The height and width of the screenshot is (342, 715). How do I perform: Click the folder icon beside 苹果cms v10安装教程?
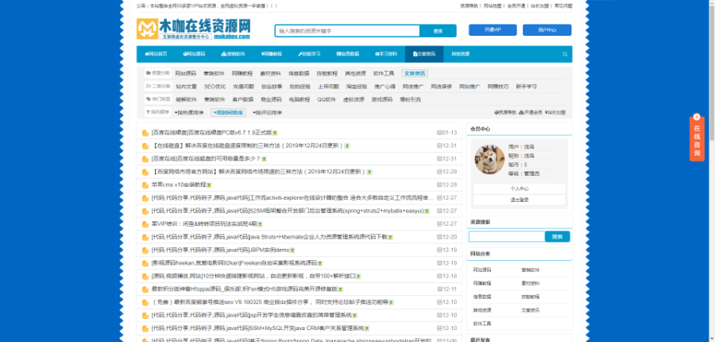[x=145, y=185]
